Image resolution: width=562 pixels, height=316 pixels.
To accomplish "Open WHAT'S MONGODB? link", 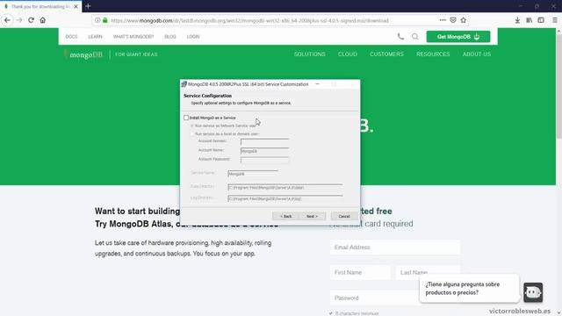I will [133, 37].
